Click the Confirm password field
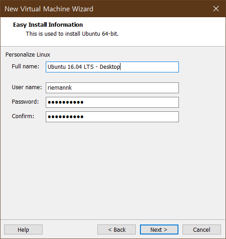The image size is (226, 239). 112,117
